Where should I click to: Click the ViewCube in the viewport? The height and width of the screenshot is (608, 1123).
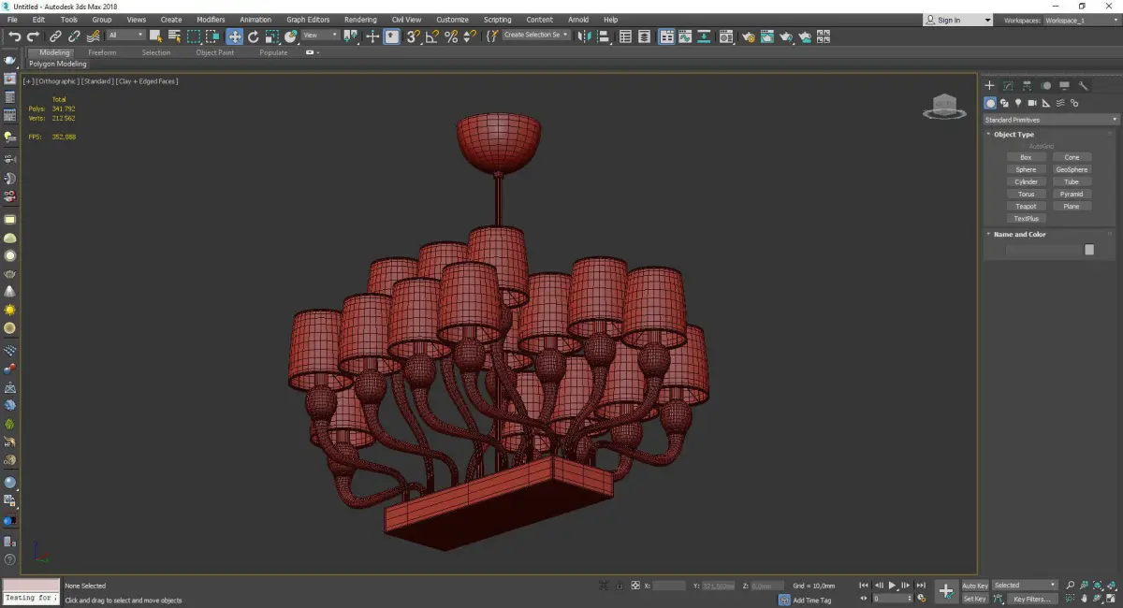[944, 107]
